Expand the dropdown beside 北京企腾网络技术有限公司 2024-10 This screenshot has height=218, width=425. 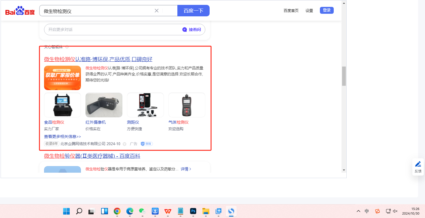[x=125, y=144]
